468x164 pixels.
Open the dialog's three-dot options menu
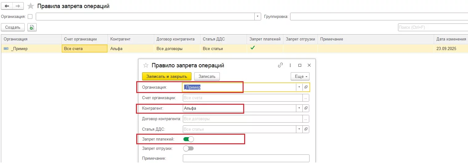(x=290, y=65)
